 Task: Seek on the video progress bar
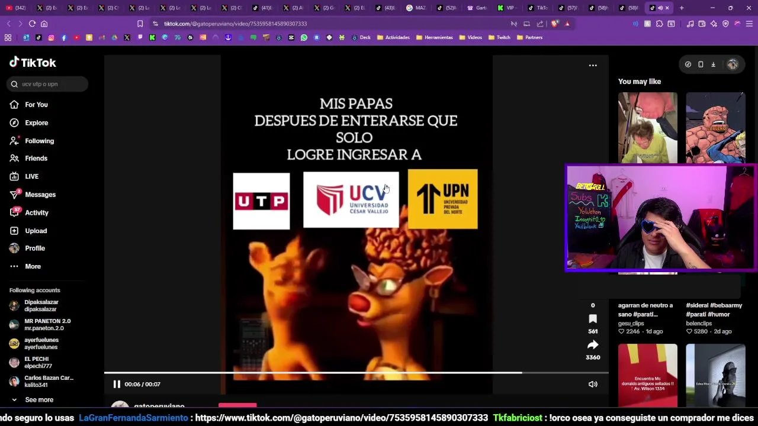point(356,373)
